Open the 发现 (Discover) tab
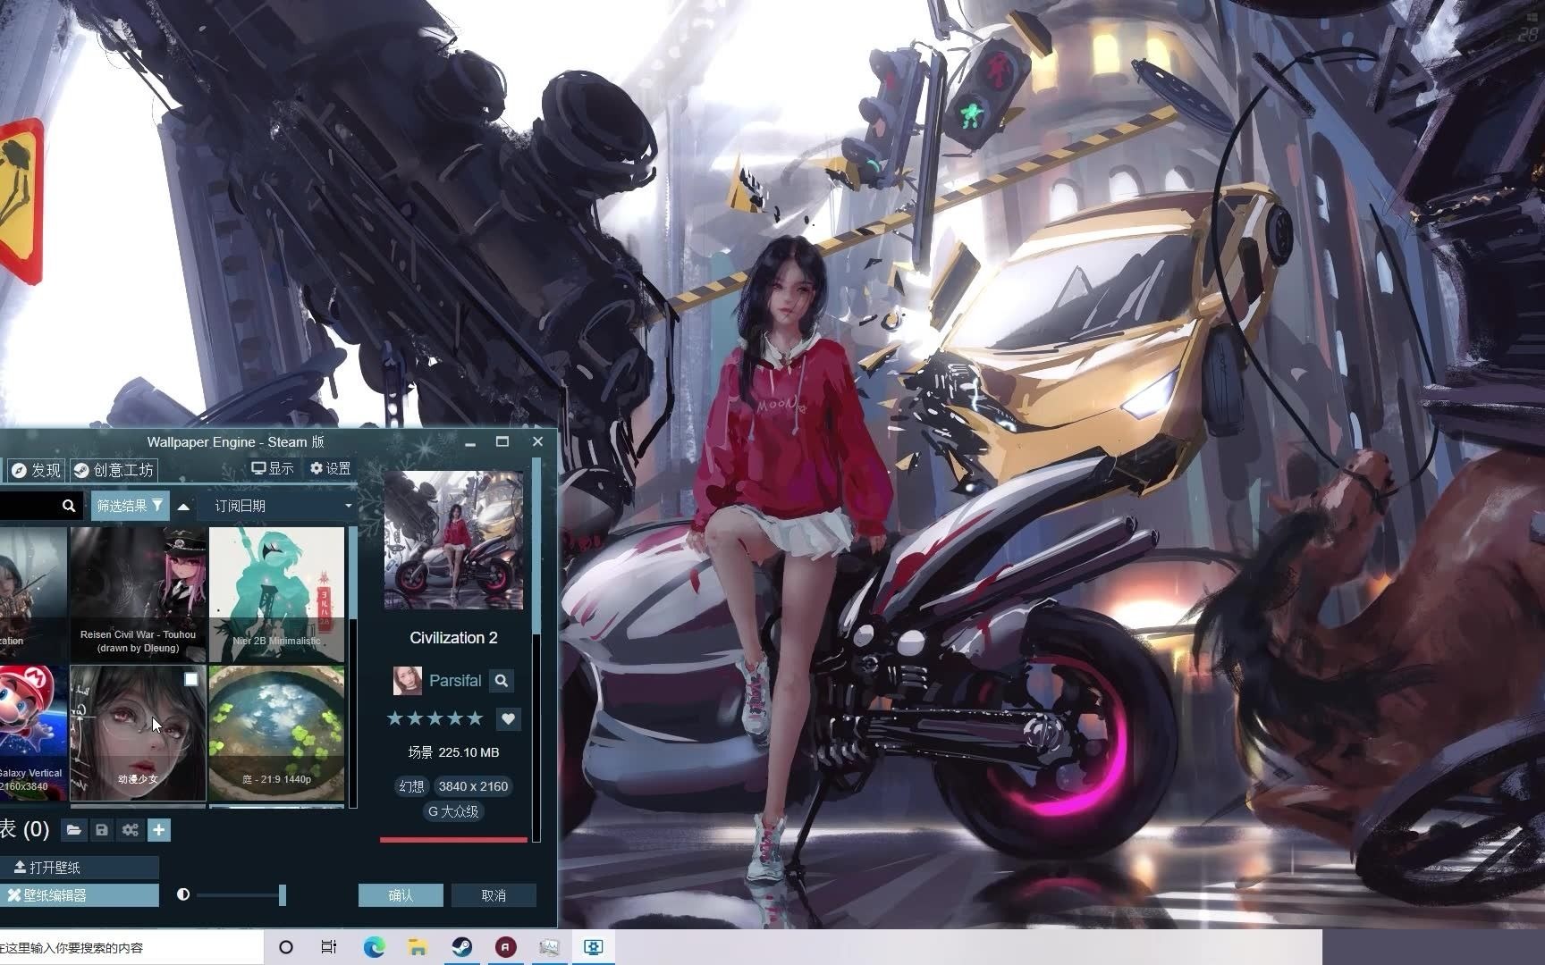The height and width of the screenshot is (965, 1545). pos(36,470)
